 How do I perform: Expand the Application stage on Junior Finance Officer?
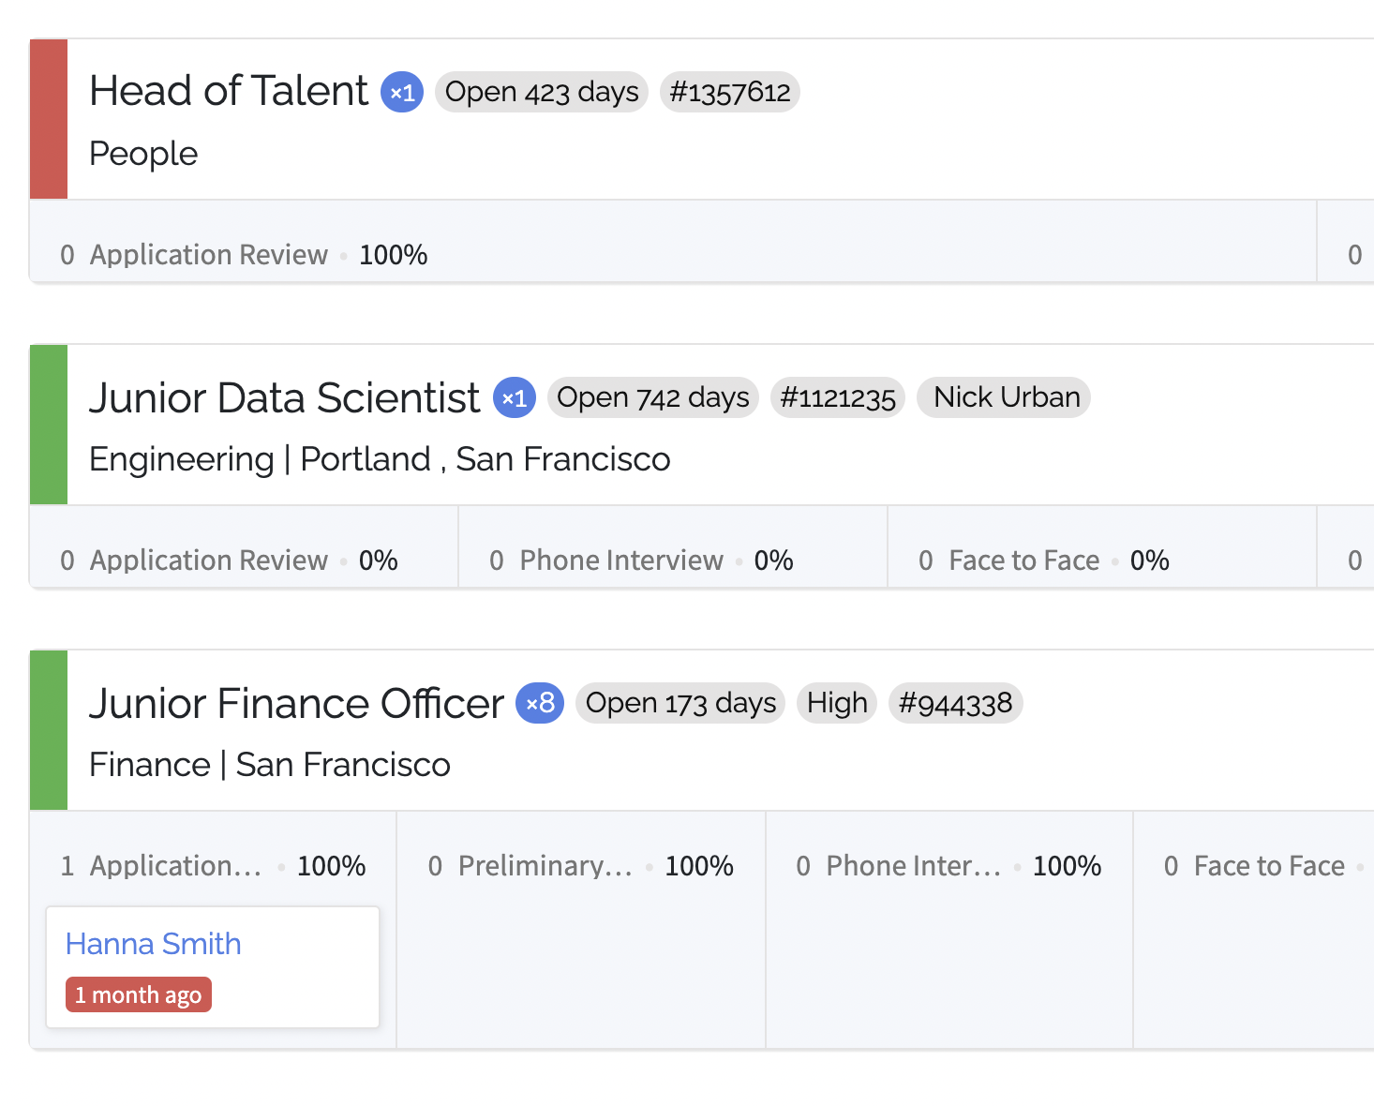175,865
